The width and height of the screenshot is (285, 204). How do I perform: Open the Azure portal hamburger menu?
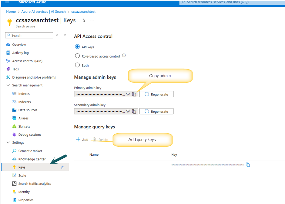tap(7, 2)
